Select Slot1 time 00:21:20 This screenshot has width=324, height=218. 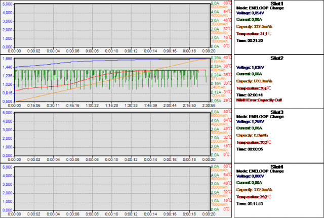point(250,40)
